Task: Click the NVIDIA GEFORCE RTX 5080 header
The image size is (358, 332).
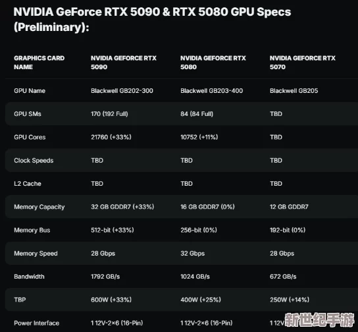Action: [213, 63]
